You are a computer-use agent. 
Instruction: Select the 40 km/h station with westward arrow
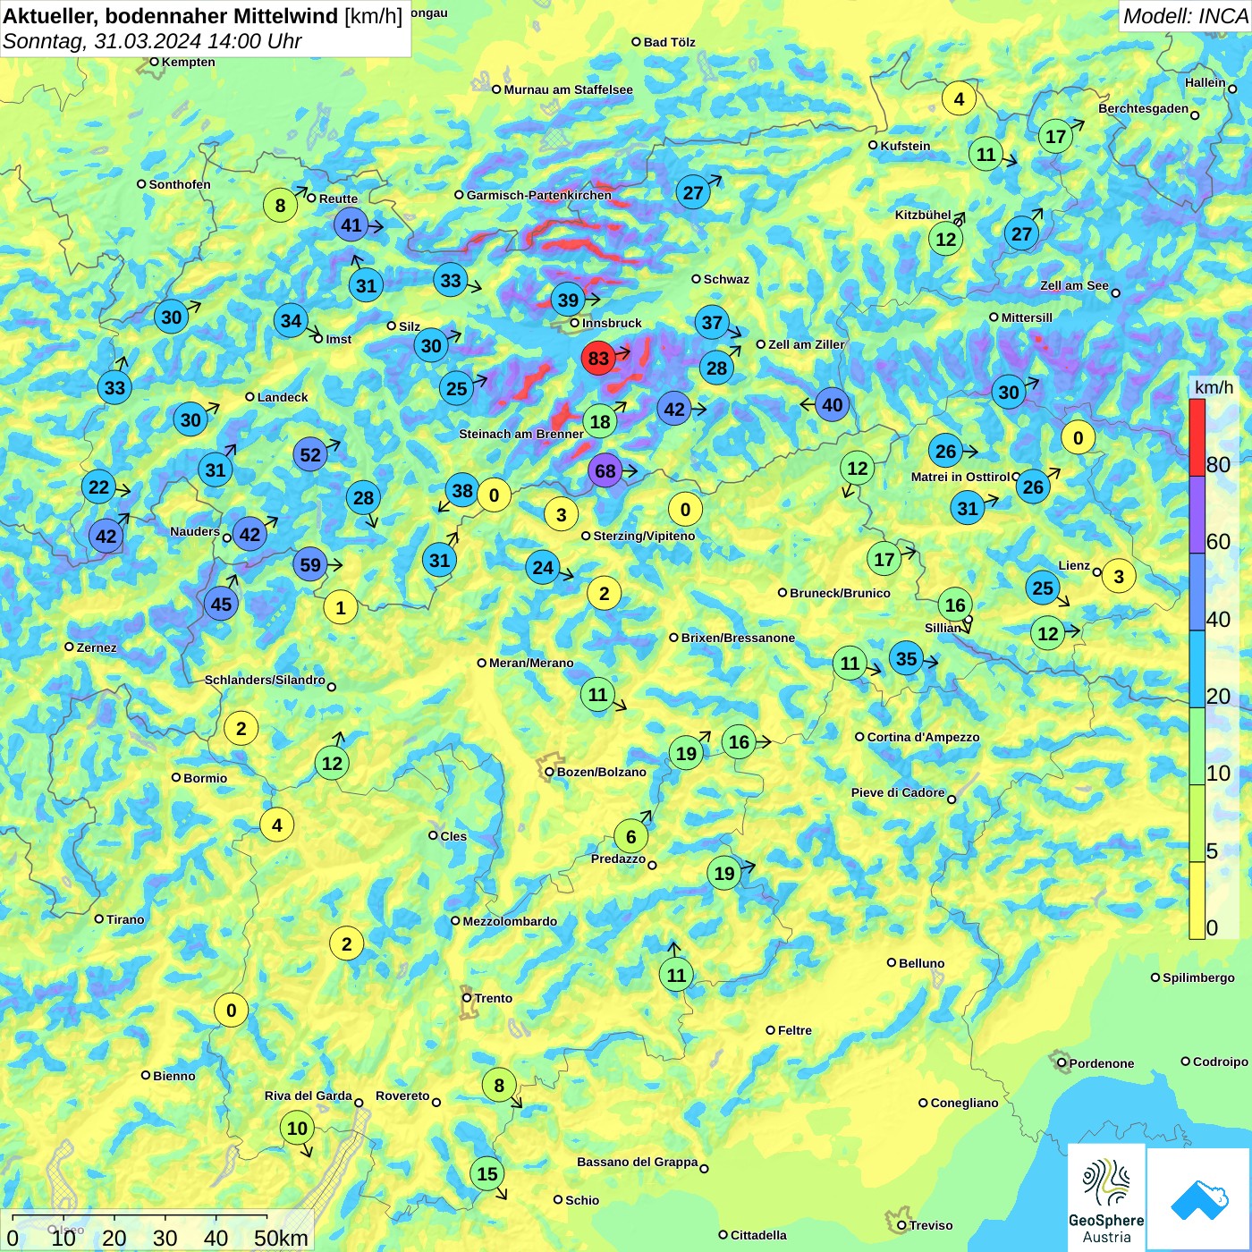833,404
